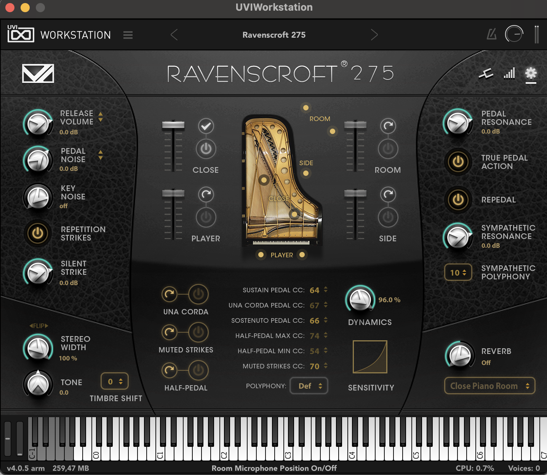The width and height of the screenshot is (547, 475).
Task: Adjust SOSTENUTO PEDAL CC stepper arrows
Action: point(326,320)
